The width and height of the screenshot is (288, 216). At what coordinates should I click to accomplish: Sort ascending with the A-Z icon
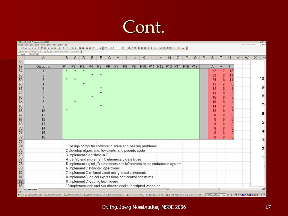pos(80,48)
